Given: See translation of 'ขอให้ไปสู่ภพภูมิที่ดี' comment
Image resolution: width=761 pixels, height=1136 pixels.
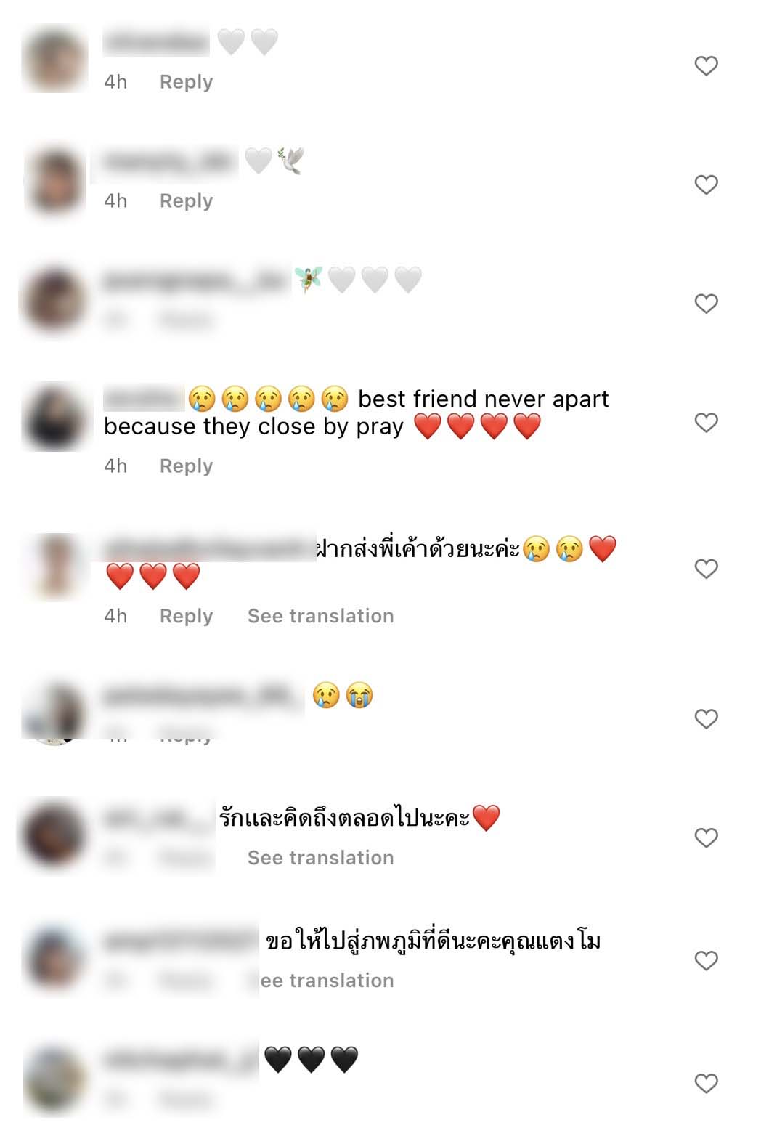Looking at the screenshot, I should pyautogui.click(x=327, y=981).
